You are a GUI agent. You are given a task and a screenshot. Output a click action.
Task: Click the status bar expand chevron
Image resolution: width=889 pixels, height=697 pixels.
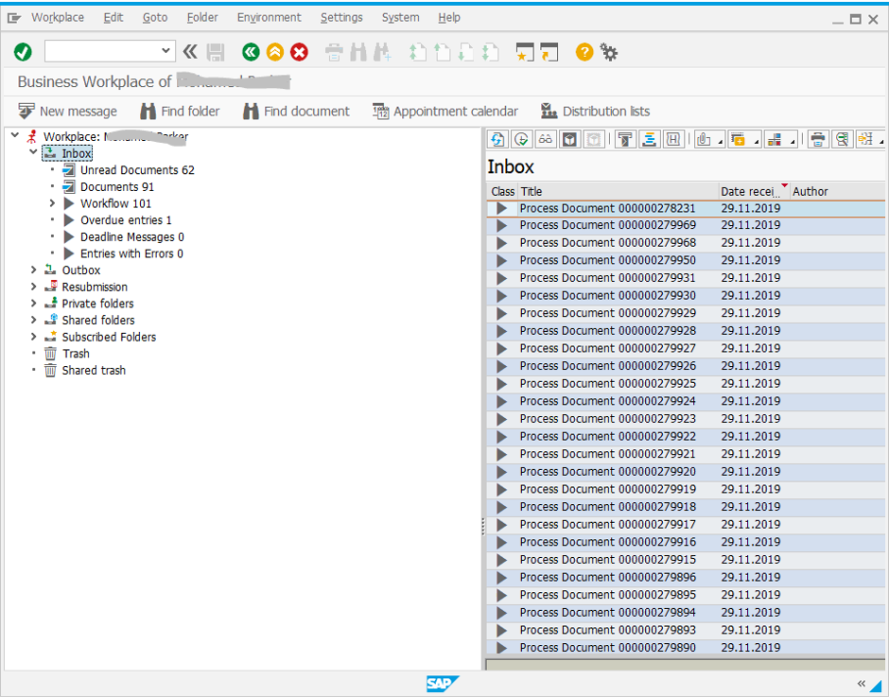pos(862,684)
